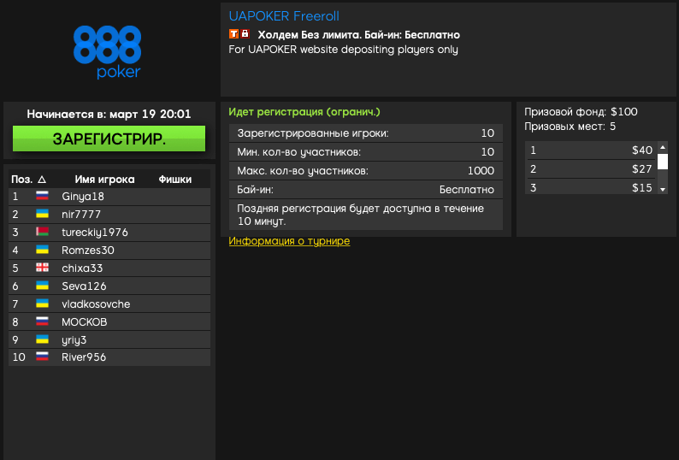Select player row vladkosovche
The height and width of the screenshot is (460, 679).
109,304
